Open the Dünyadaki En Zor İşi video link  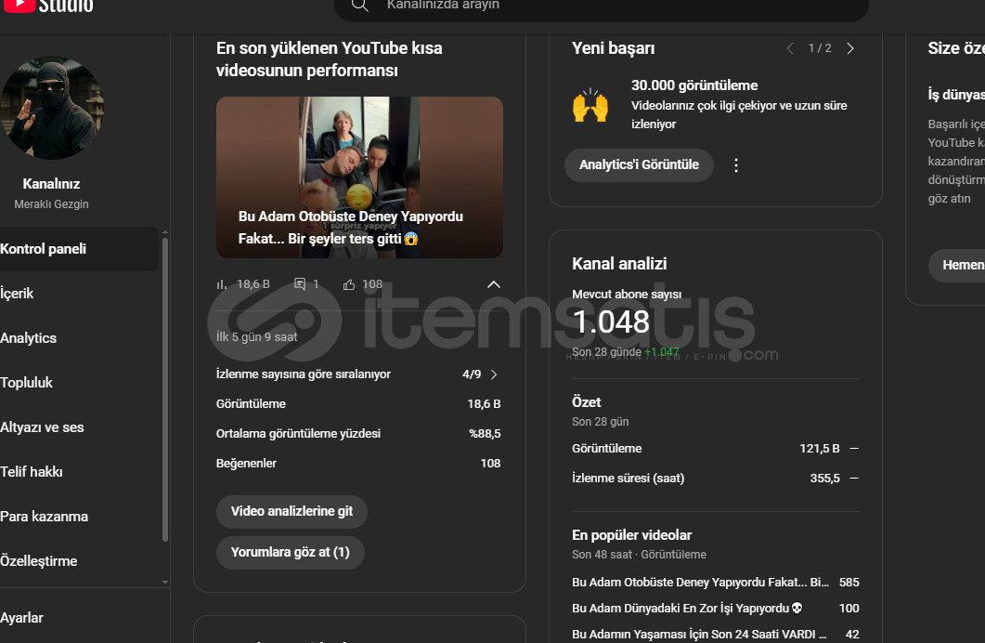click(x=687, y=609)
